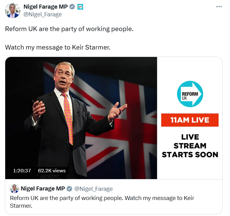Open the quoted post's "Nigel Farage MP" name
This screenshot has width=230, height=216.
click(x=43, y=189)
